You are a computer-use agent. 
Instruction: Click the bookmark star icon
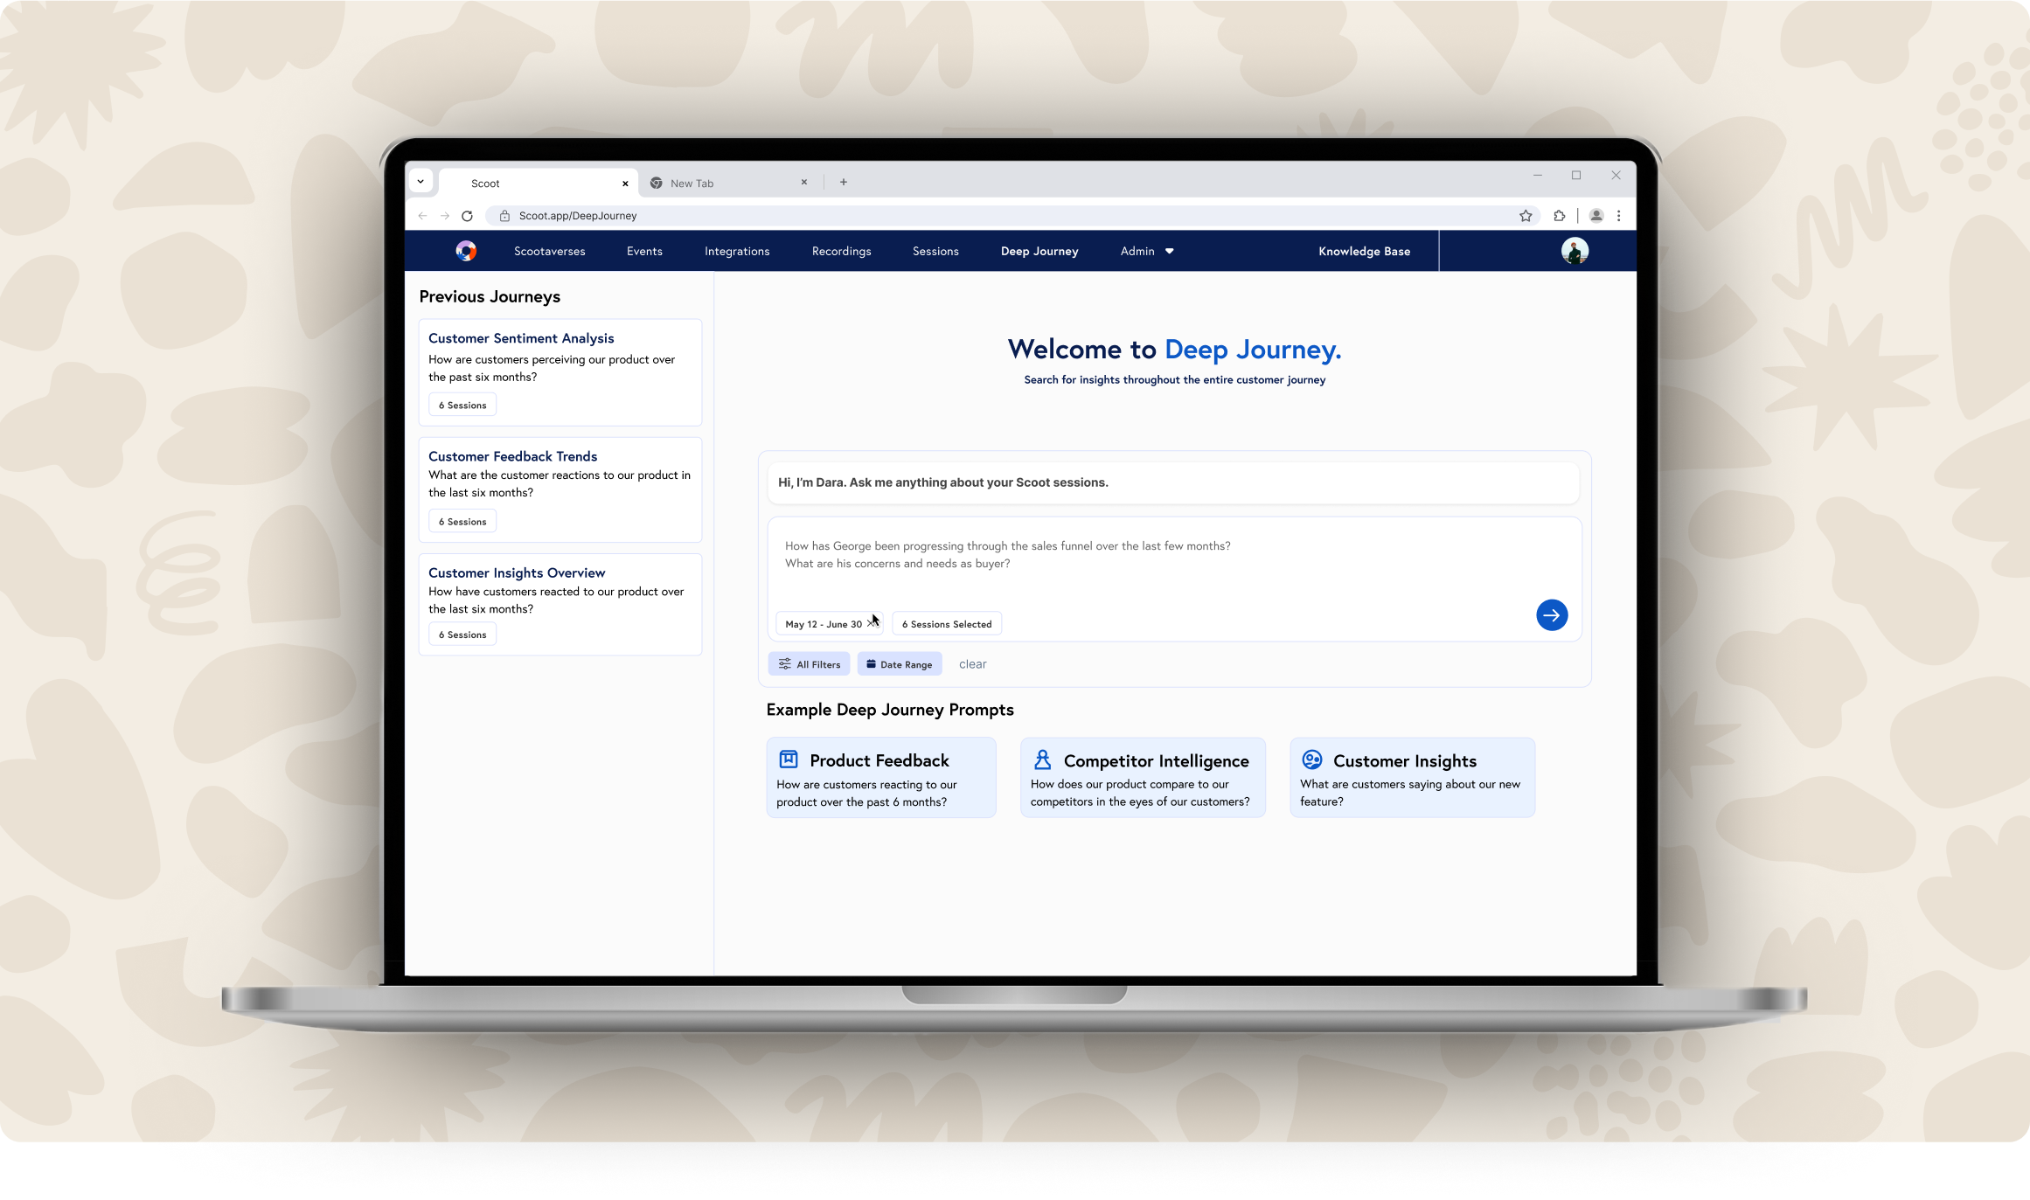click(1526, 216)
